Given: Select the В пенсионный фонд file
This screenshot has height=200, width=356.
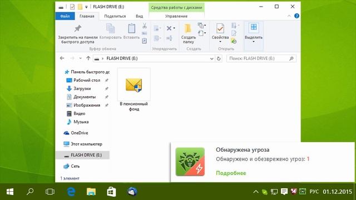Looking at the screenshot, I should click(x=133, y=90).
